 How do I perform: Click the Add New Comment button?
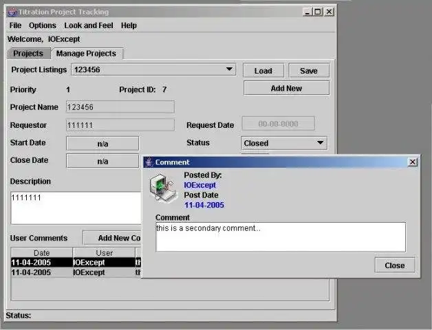[112, 238]
